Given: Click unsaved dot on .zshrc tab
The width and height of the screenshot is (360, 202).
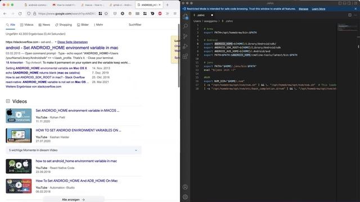Looking at the screenshot, I should coord(212,15).
